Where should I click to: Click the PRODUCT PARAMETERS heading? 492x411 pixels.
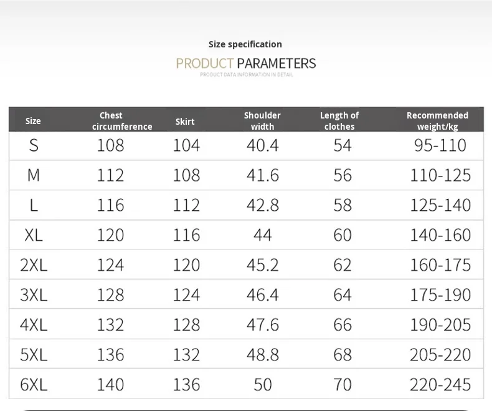point(246,63)
